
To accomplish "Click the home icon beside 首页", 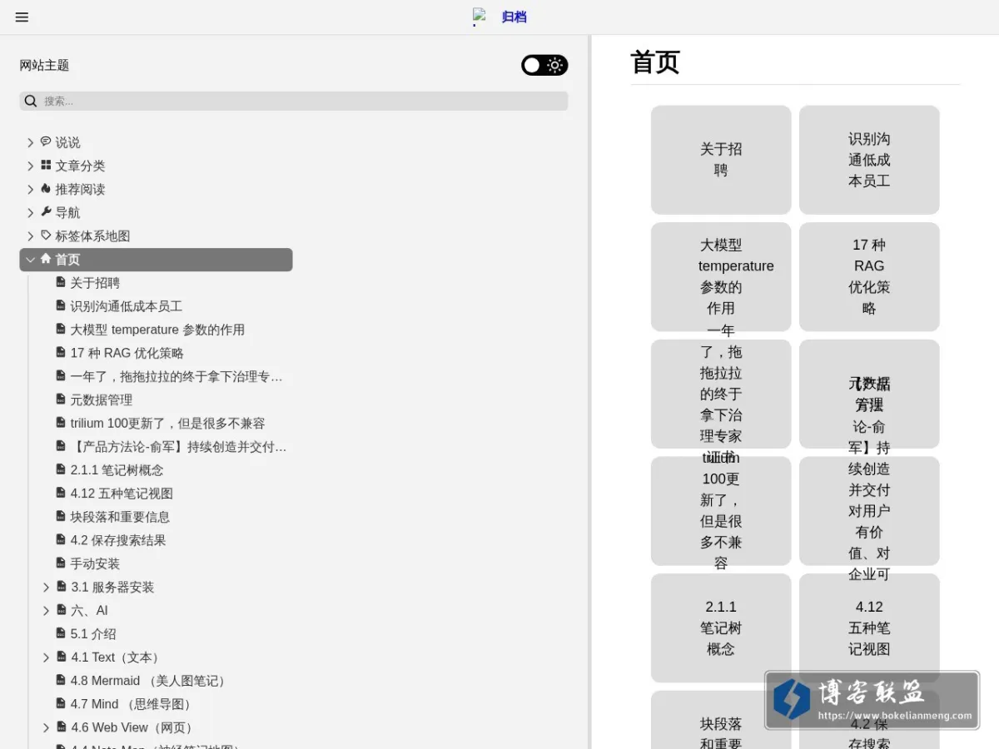I will click(46, 258).
